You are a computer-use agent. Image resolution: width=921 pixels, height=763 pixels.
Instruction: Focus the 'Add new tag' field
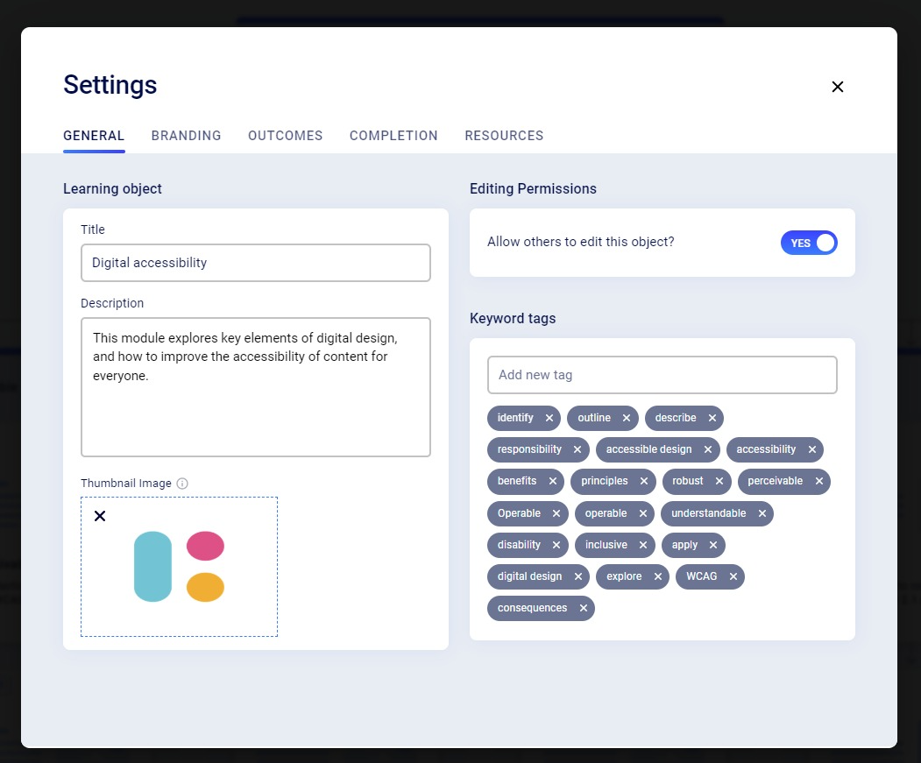click(x=662, y=375)
